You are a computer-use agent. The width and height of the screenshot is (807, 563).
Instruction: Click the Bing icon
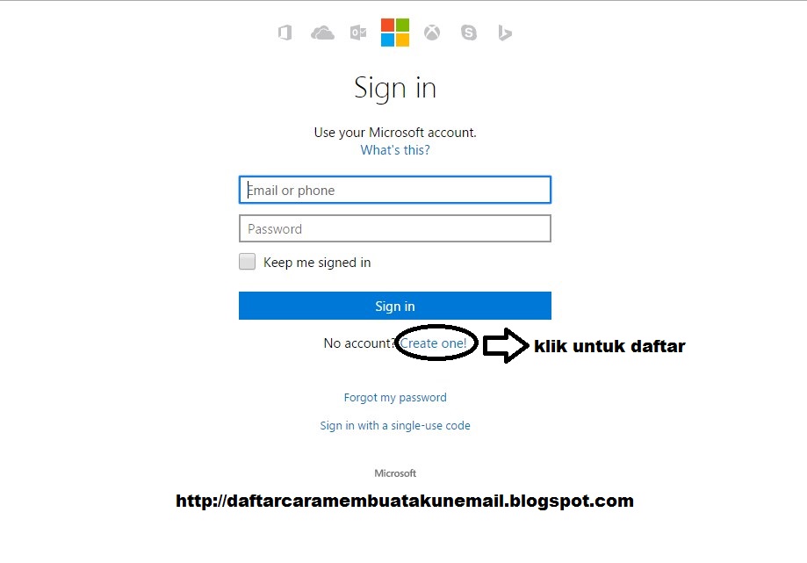tap(505, 32)
